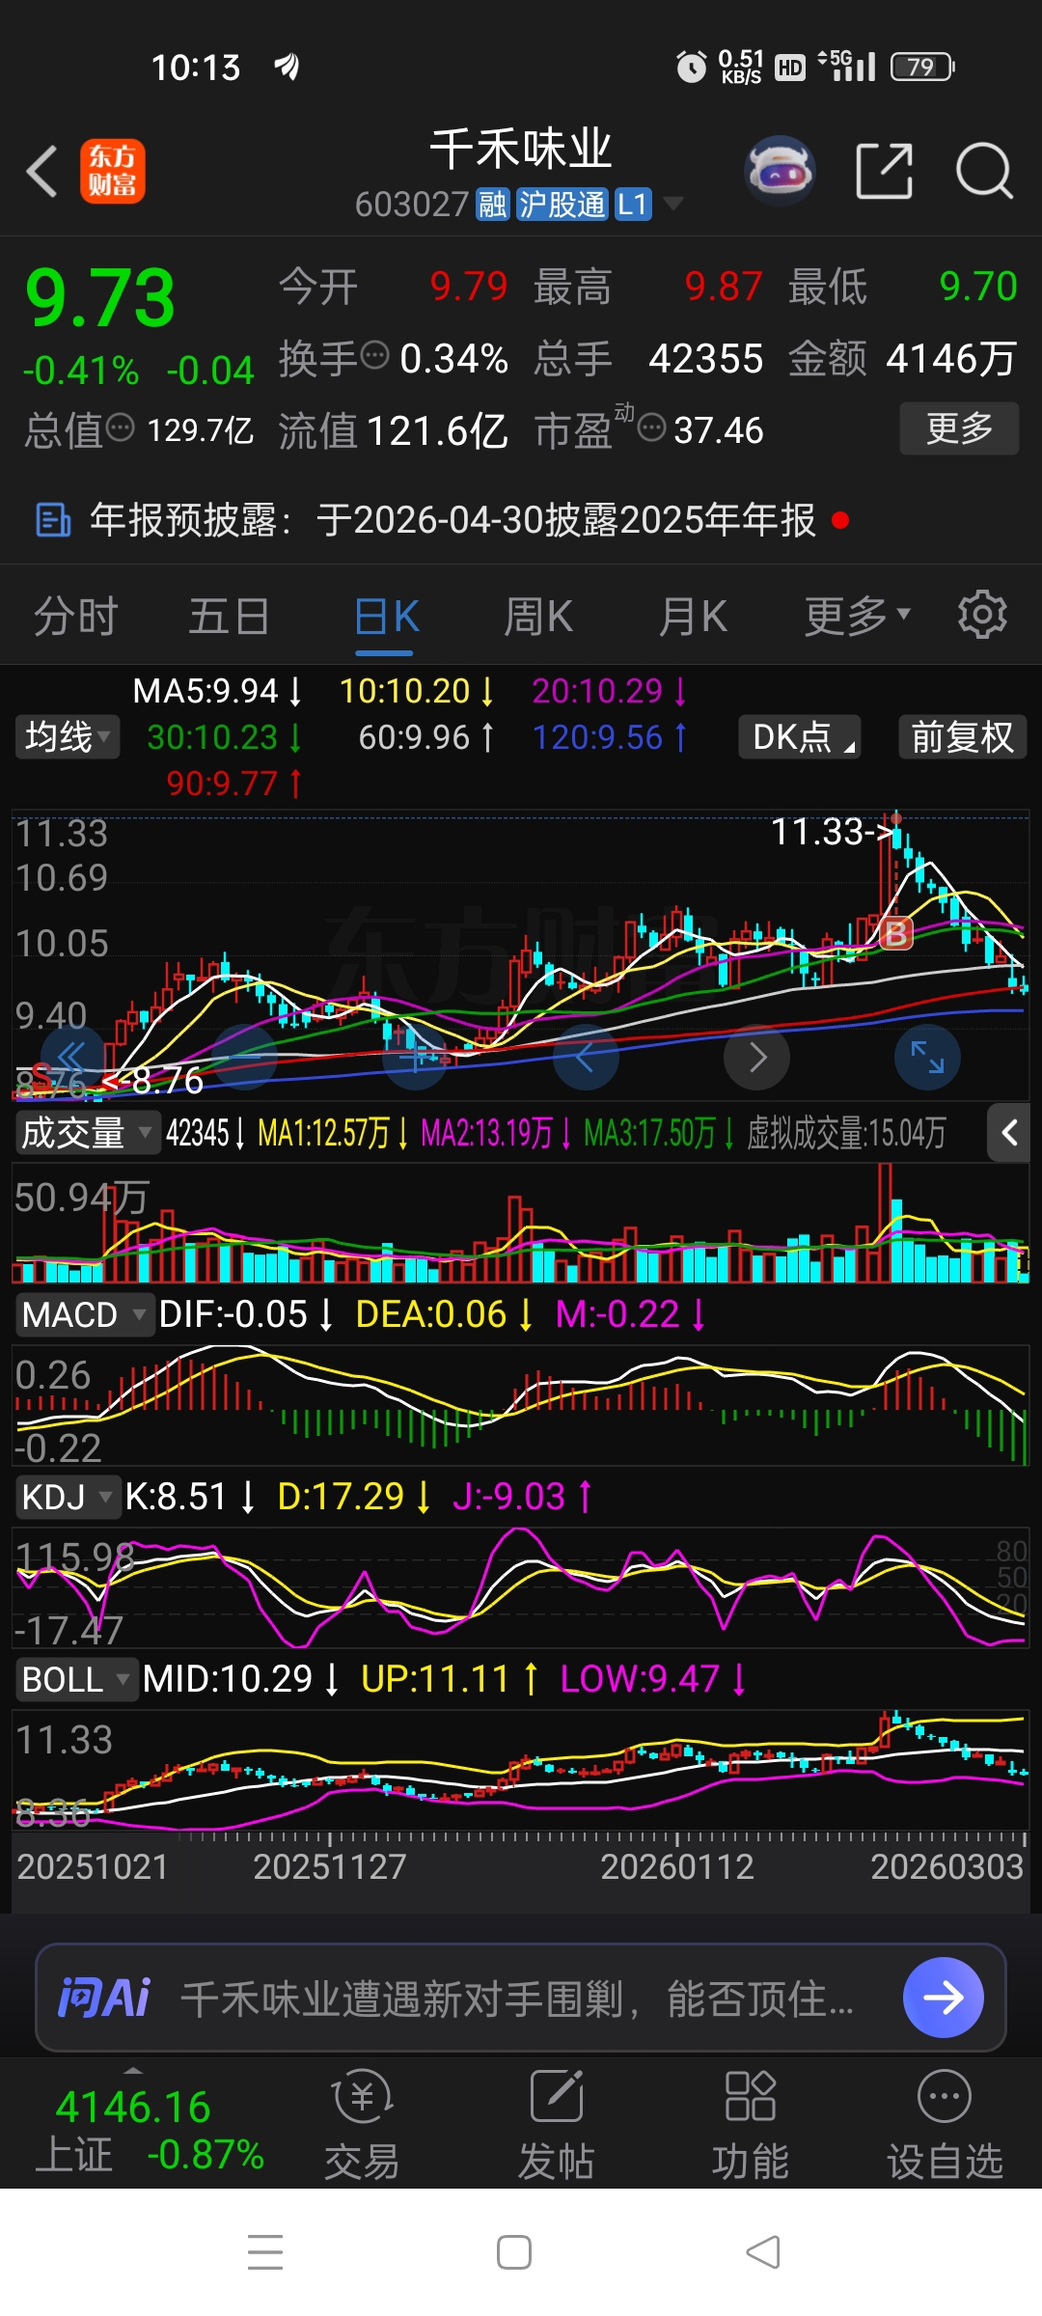Switch to 分时 tab
Screen dimensions: 1042x2316
pos(75,615)
